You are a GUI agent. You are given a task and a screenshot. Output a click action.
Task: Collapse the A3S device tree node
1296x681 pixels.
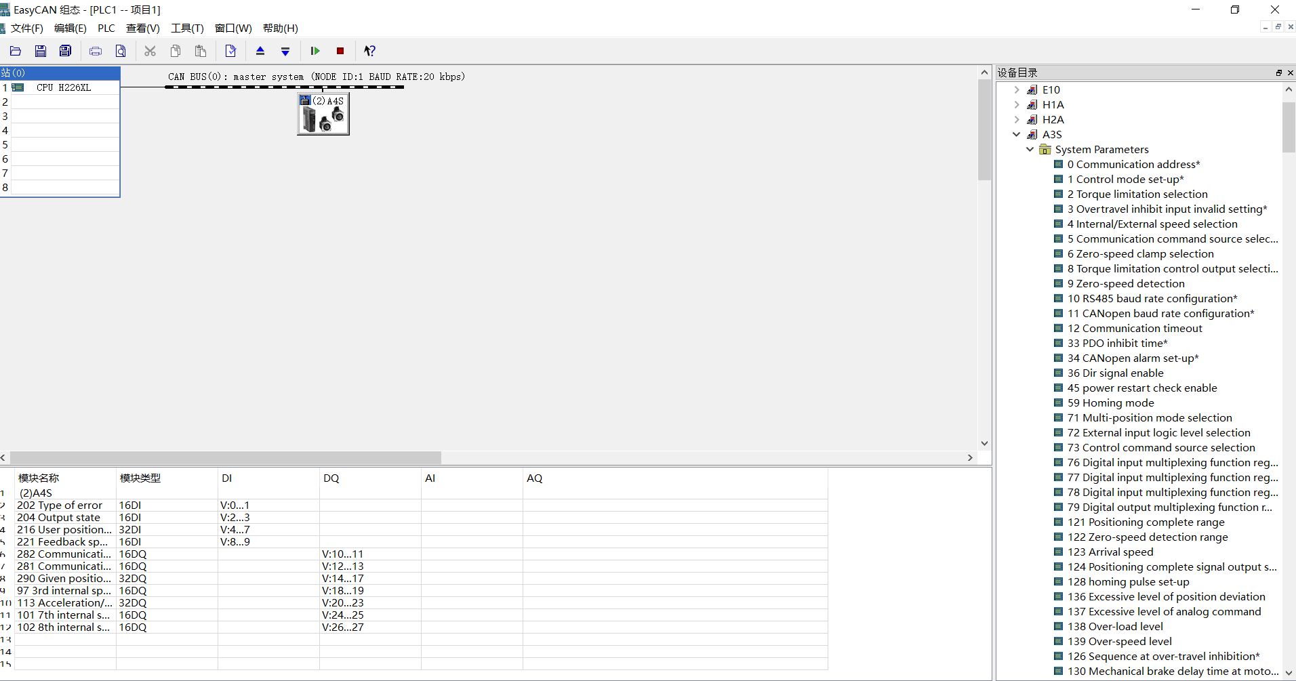pos(1016,134)
